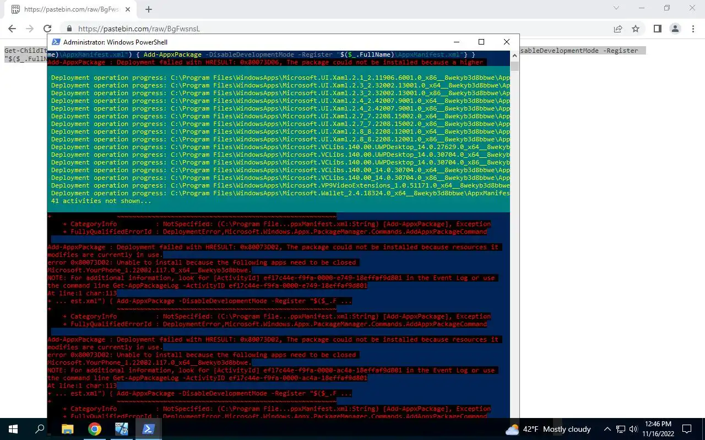705x440 pixels.
Task: Open Chrome side panel
Action: click(657, 29)
